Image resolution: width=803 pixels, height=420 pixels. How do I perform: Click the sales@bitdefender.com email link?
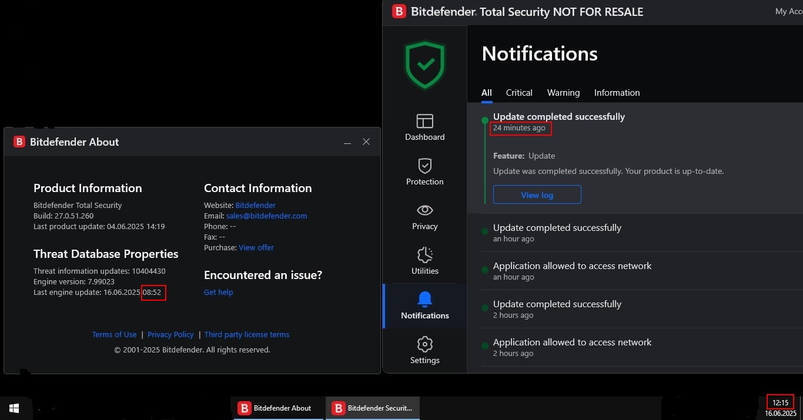click(x=266, y=216)
